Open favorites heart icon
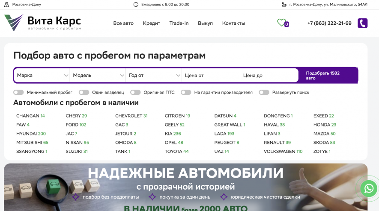 coord(281,23)
